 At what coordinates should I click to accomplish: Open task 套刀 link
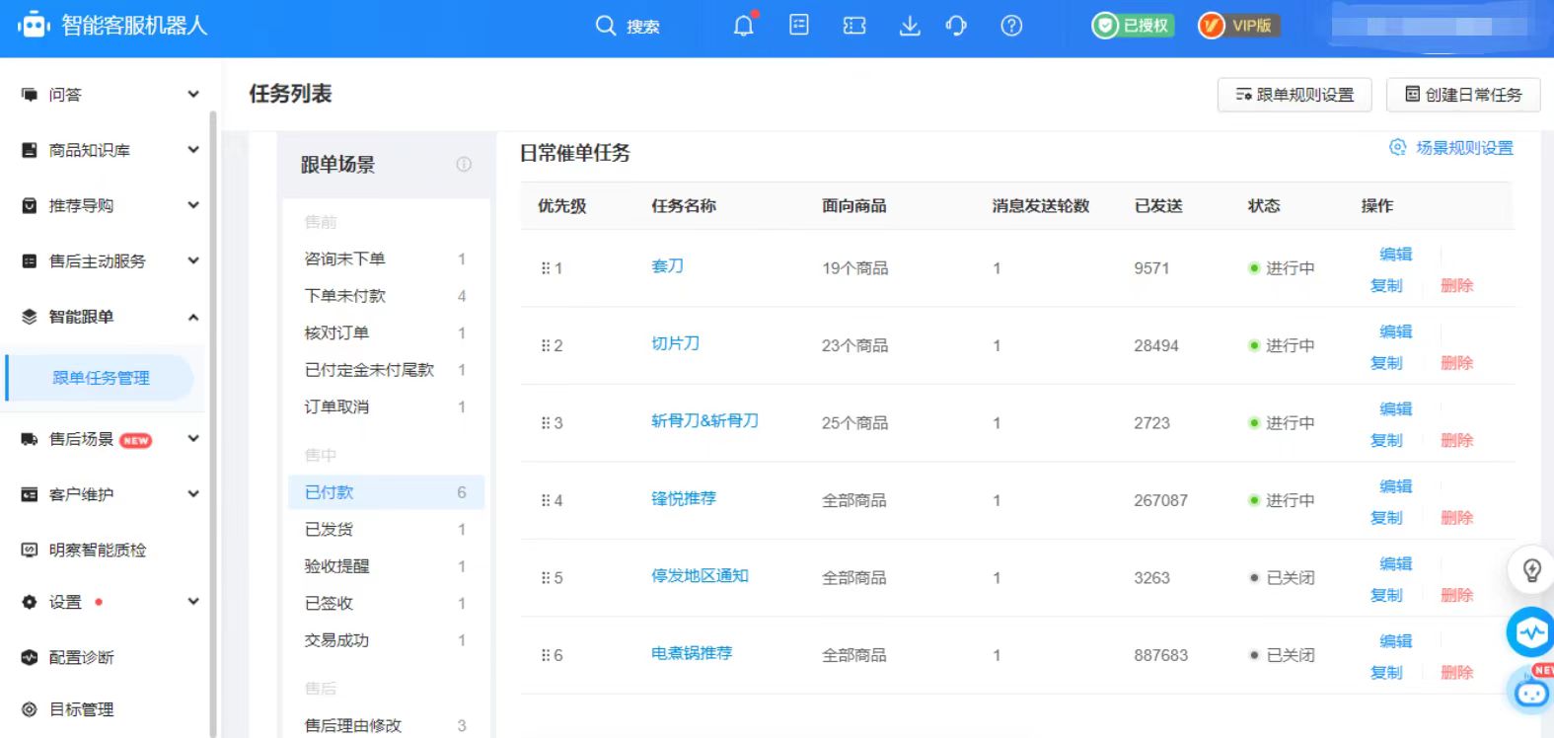(667, 266)
